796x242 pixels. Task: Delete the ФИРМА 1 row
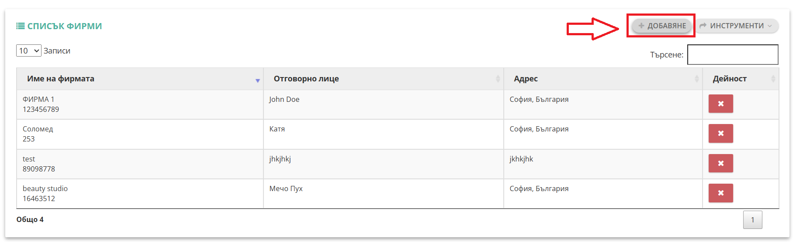[720, 104]
